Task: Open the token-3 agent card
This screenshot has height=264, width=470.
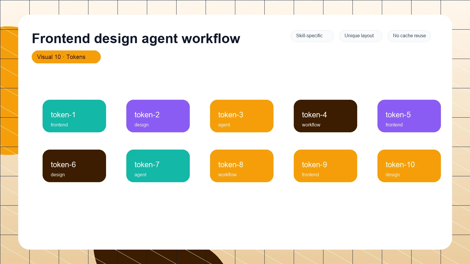Action: coord(242,116)
